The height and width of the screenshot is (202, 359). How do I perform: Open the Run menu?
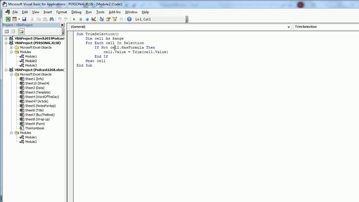pyautogui.click(x=89, y=12)
